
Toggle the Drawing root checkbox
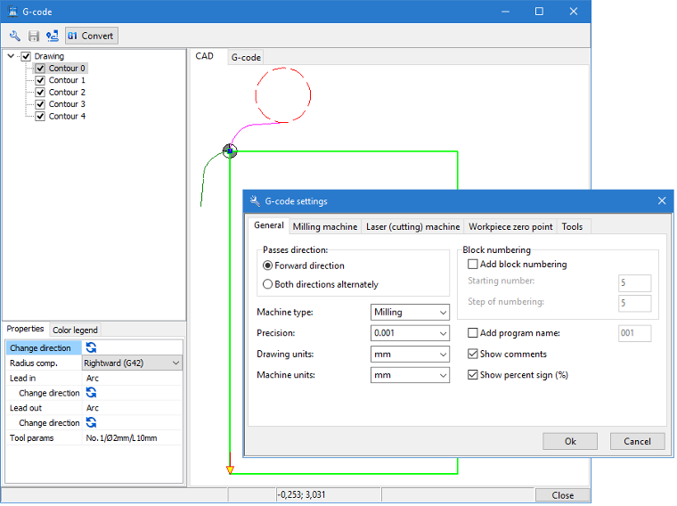(26, 56)
